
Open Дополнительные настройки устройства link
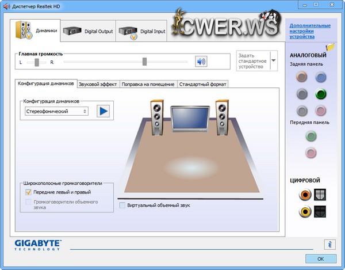(310, 31)
